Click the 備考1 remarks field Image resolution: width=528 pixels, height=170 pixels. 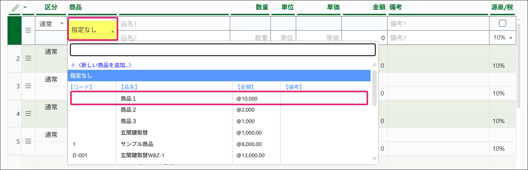click(438, 24)
